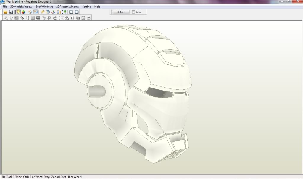Click the dashed-corner rectangle selection icon
Screen dimensions: 303x179
(62, 18)
